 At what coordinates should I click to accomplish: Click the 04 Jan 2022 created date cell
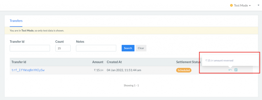tap(124, 70)
